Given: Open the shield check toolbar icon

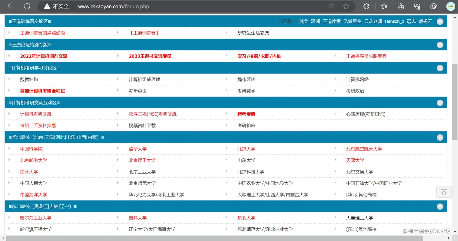Looking at the screenshot, I should coord(433,6).
